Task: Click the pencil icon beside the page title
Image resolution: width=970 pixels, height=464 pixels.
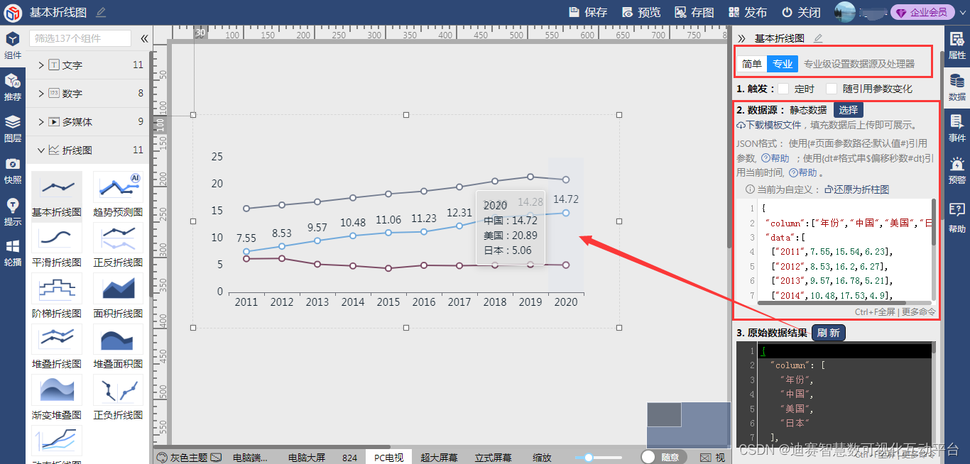Action: click(101, 12)
